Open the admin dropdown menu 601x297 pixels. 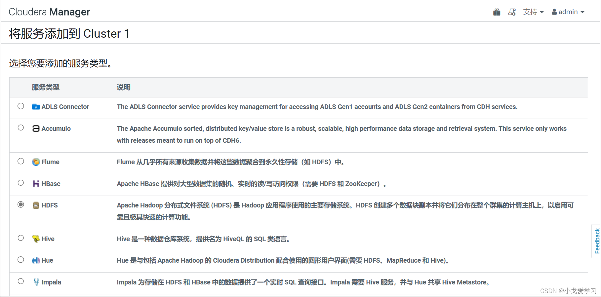coord(568,12)
